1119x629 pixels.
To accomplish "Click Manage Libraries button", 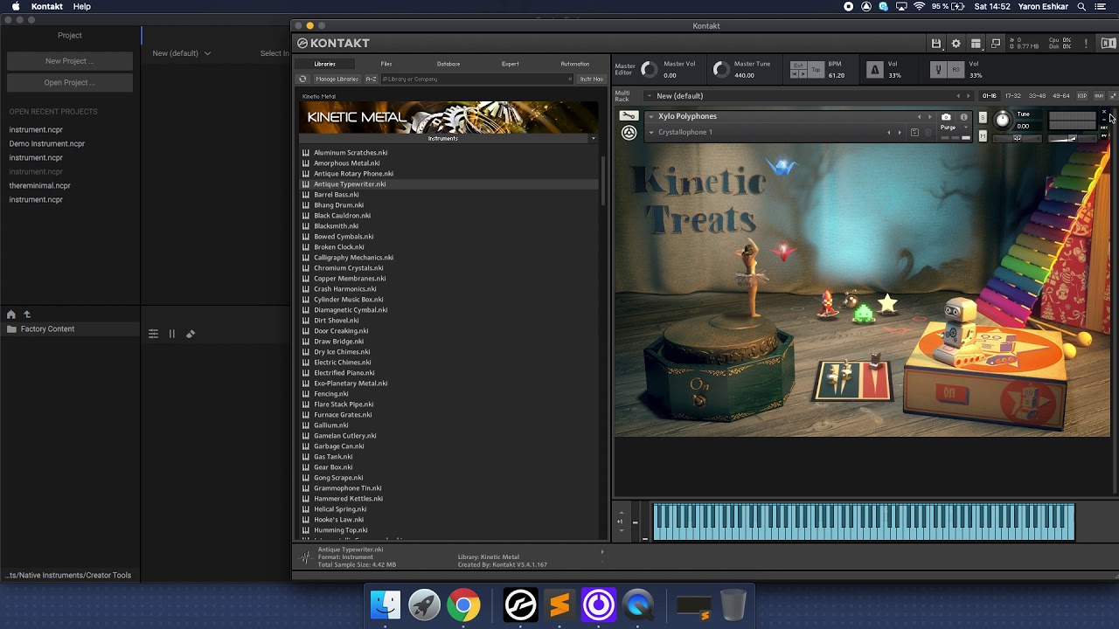I will [x=337, y=79].
